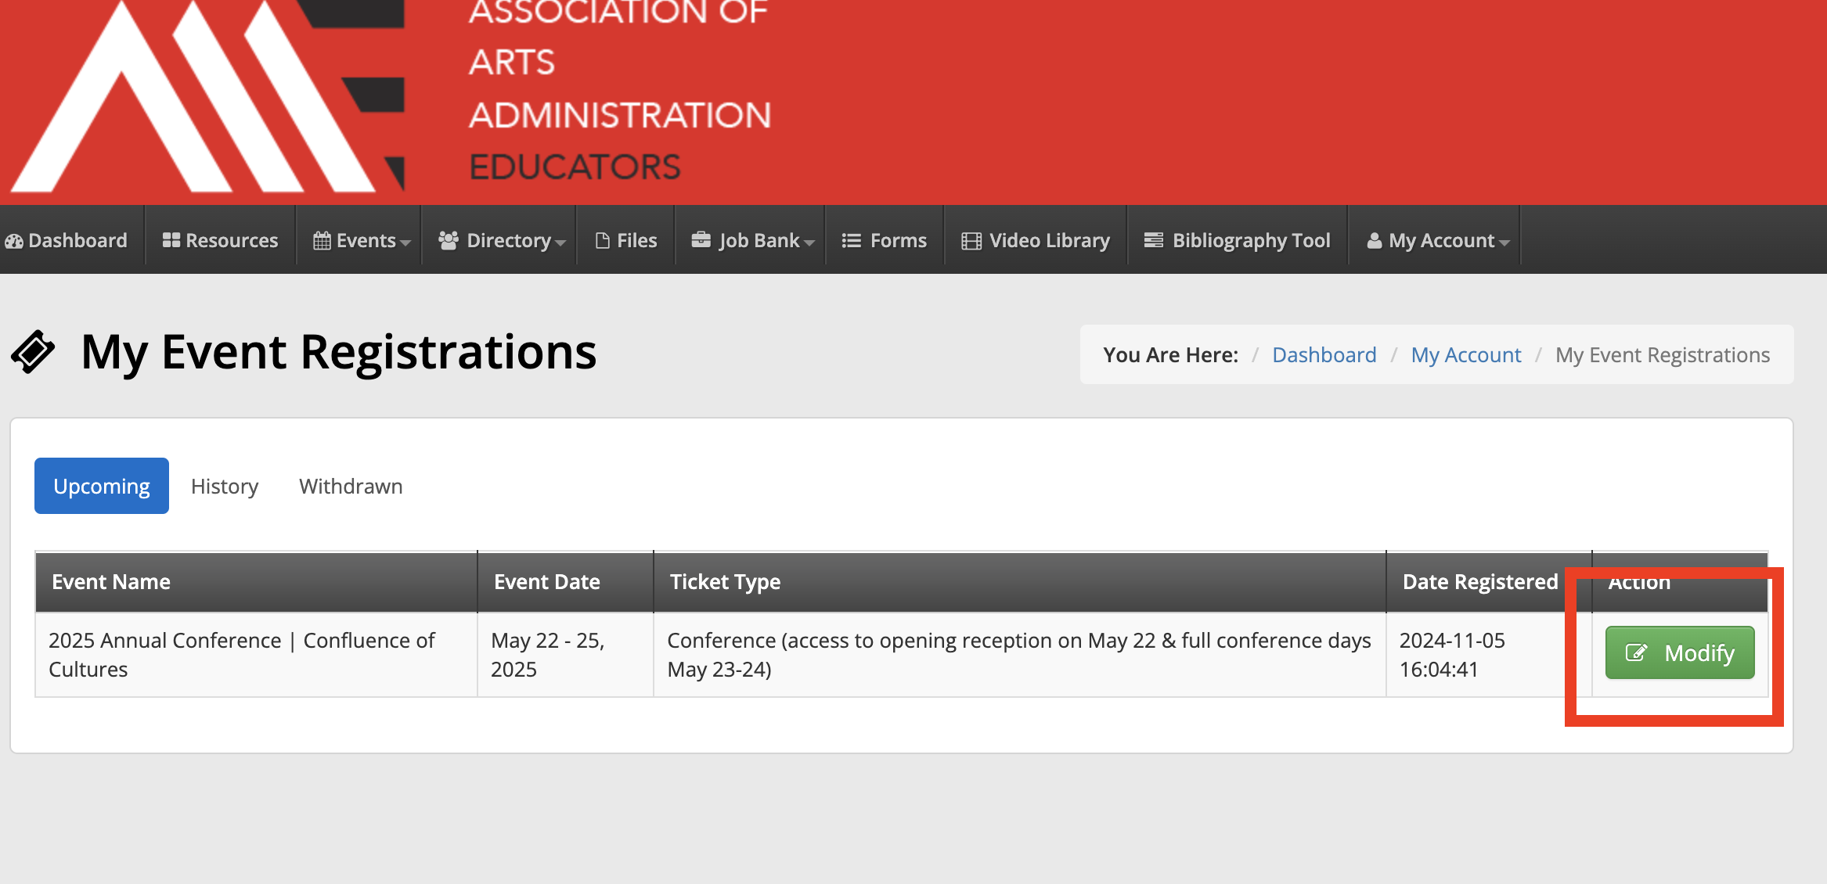Open the My Account breadcrumb link

tap(1466, 355)
